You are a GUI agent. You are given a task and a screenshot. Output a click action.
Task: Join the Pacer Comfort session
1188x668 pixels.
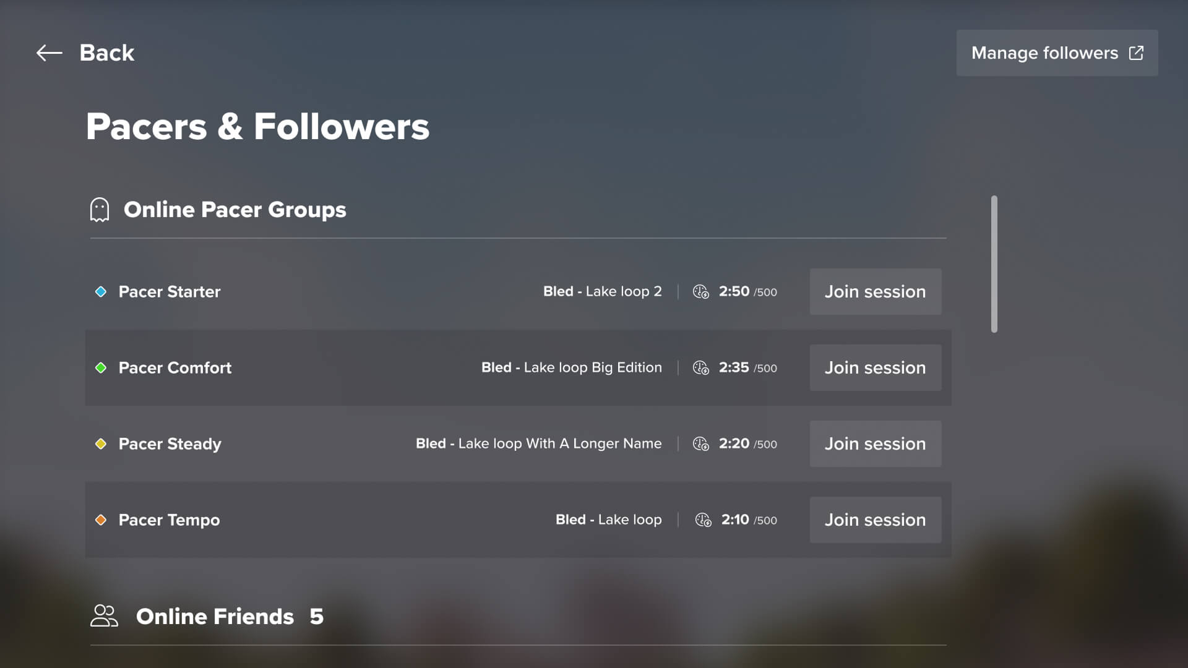tap(876, 367)
